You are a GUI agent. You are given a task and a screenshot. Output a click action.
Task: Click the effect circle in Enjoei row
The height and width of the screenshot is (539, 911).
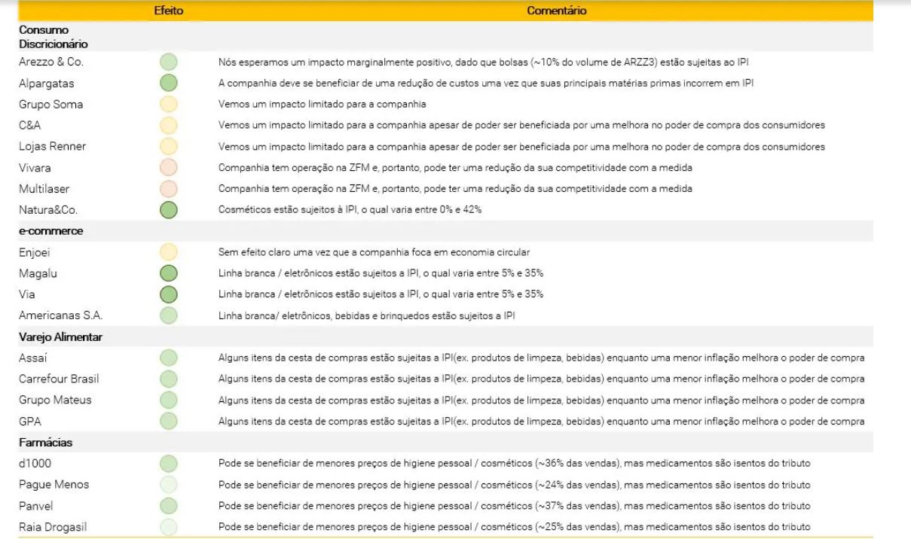[169, 252]
